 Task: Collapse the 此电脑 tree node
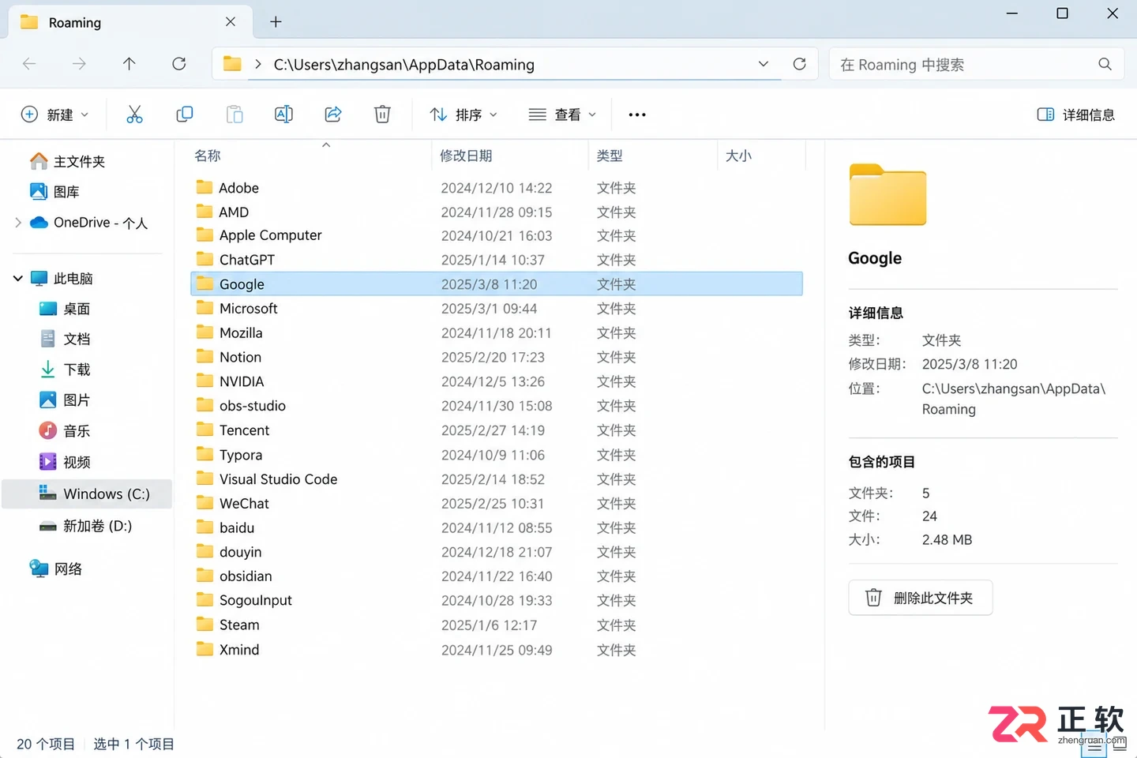pos(18,278)
